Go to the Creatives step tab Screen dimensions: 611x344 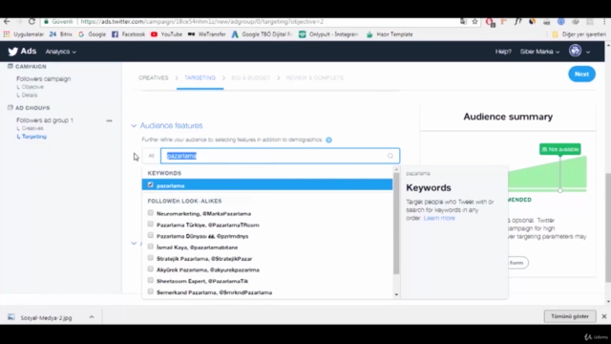coord(154,78)
